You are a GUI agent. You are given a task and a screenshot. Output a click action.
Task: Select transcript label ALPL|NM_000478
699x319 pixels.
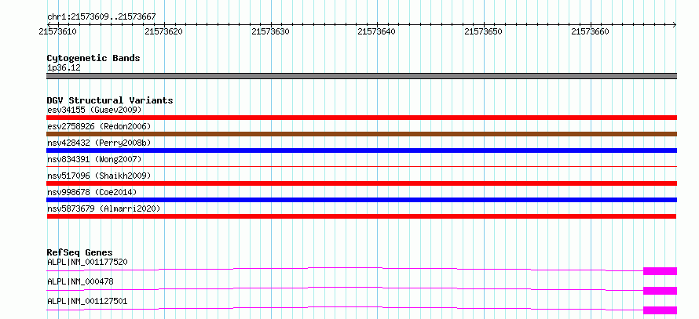pos(80,281)
